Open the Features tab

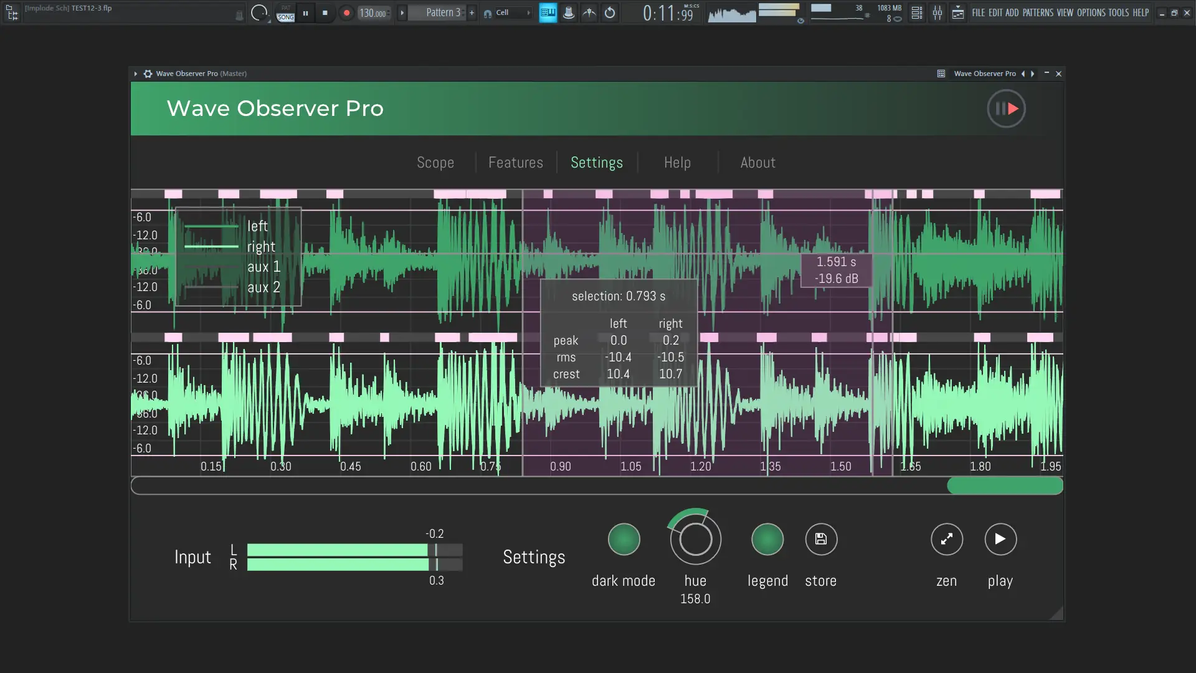click(515, 163)
